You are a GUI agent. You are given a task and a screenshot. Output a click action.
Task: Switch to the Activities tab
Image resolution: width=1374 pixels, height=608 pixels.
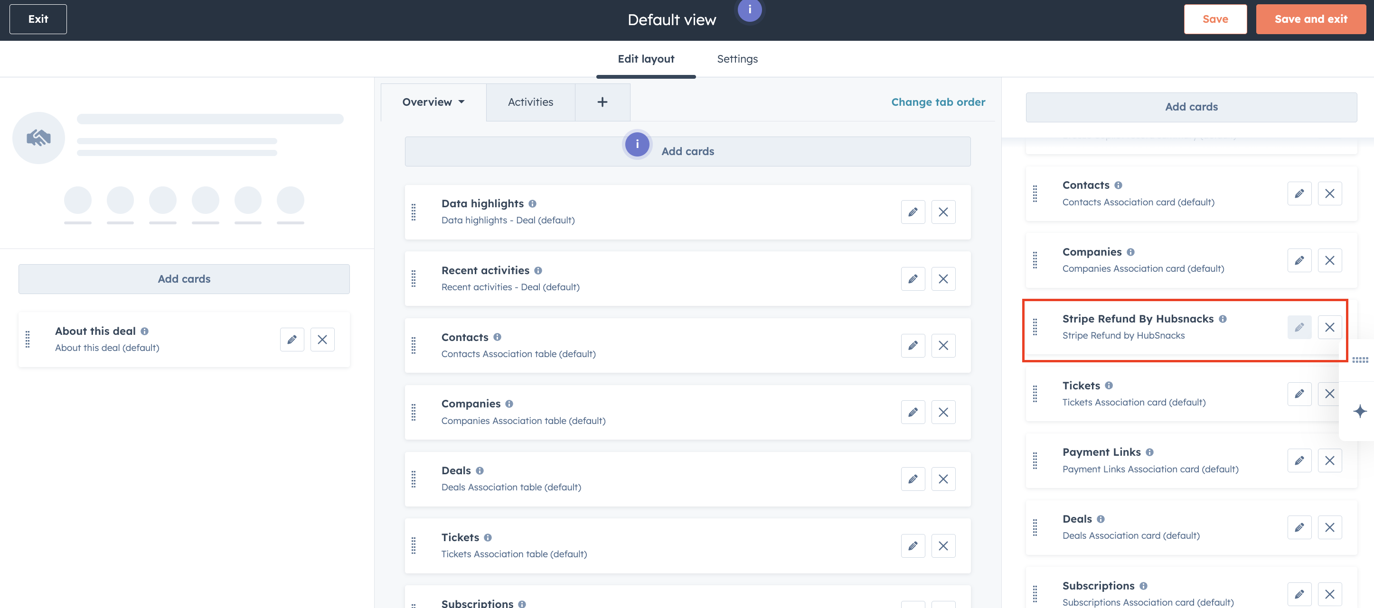(530, 102)
